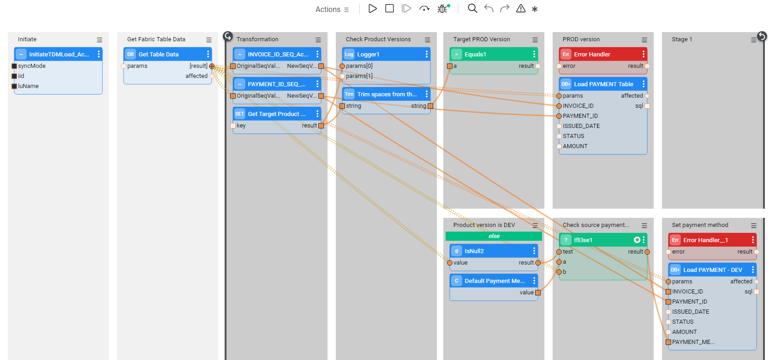Click the transaction start loop icon
Image resolution: width=769 pixels, height=360 pixels.
(228, 36)
